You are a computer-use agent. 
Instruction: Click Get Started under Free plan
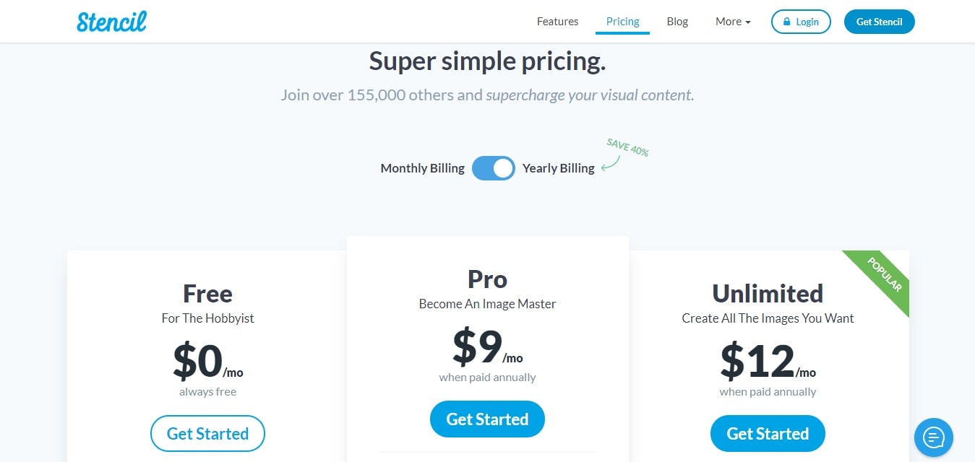[x=207, y=434]
